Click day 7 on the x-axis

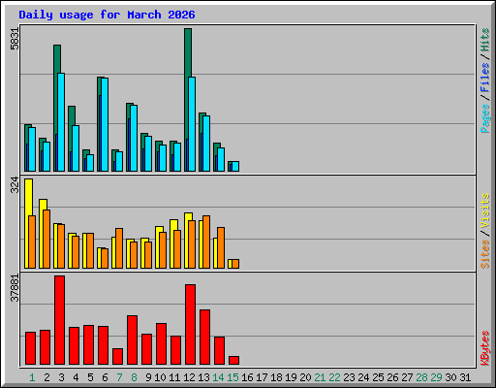point(119,377)
